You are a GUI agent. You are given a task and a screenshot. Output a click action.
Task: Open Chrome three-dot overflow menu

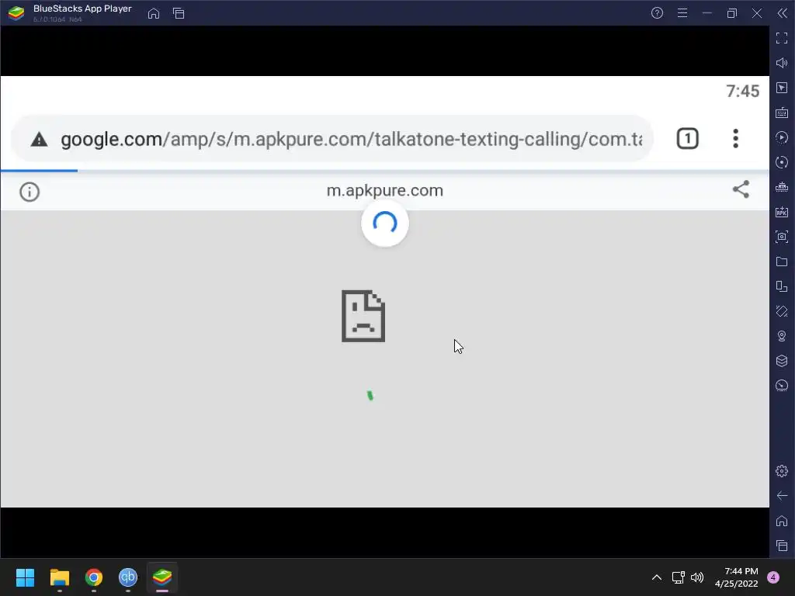point(736,138)
